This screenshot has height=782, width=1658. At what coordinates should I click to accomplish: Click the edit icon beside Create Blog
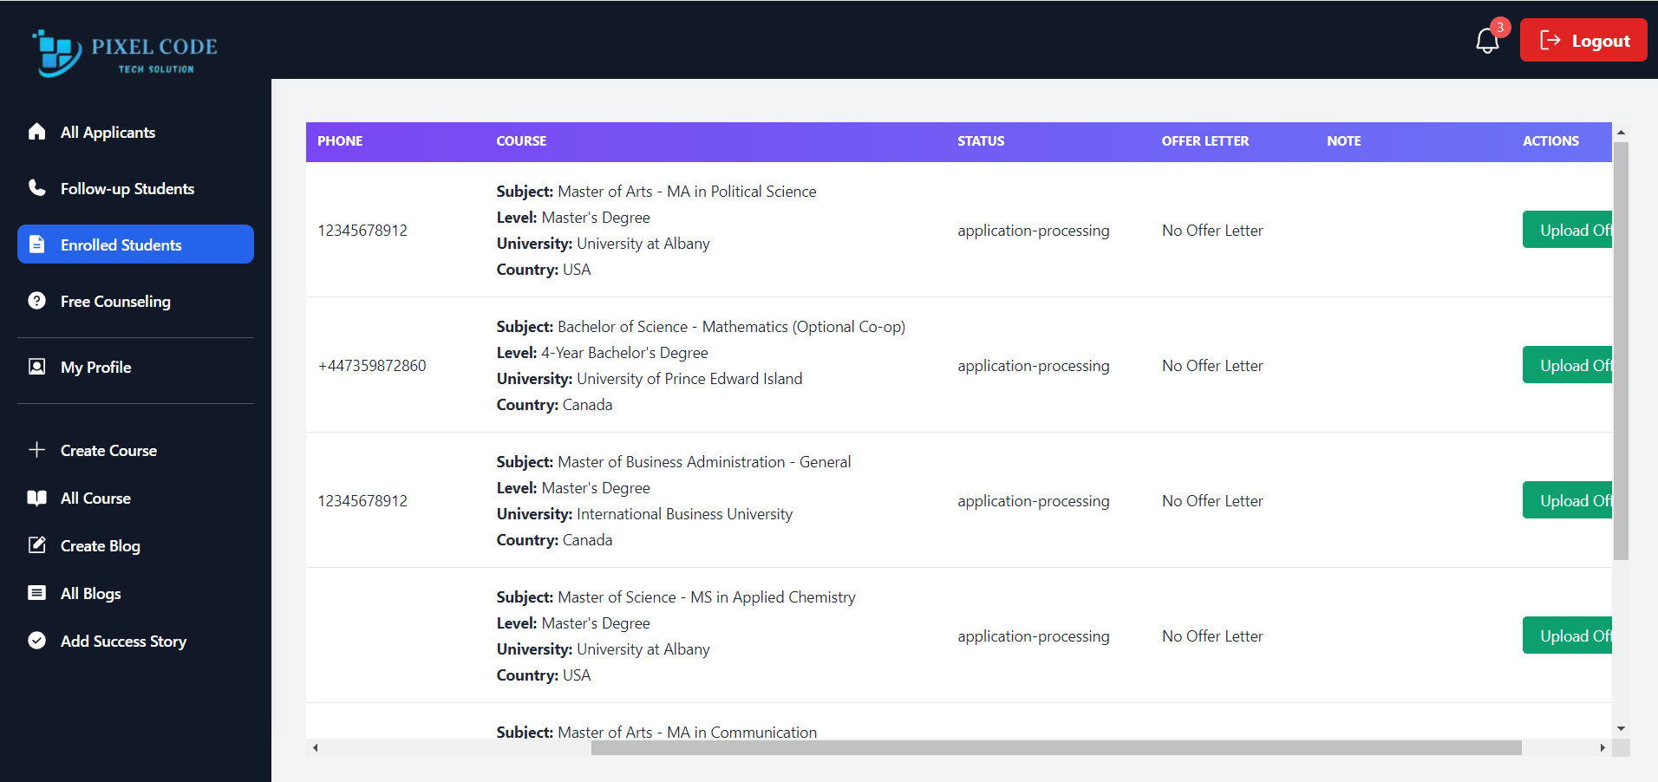point(36,545)
